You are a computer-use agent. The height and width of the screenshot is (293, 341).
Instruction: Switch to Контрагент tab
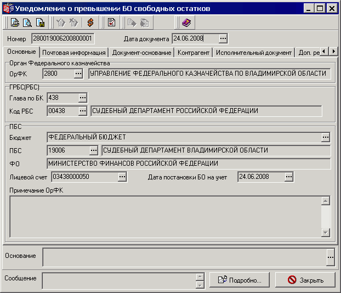pyautogui.click(x=194, y=53)
